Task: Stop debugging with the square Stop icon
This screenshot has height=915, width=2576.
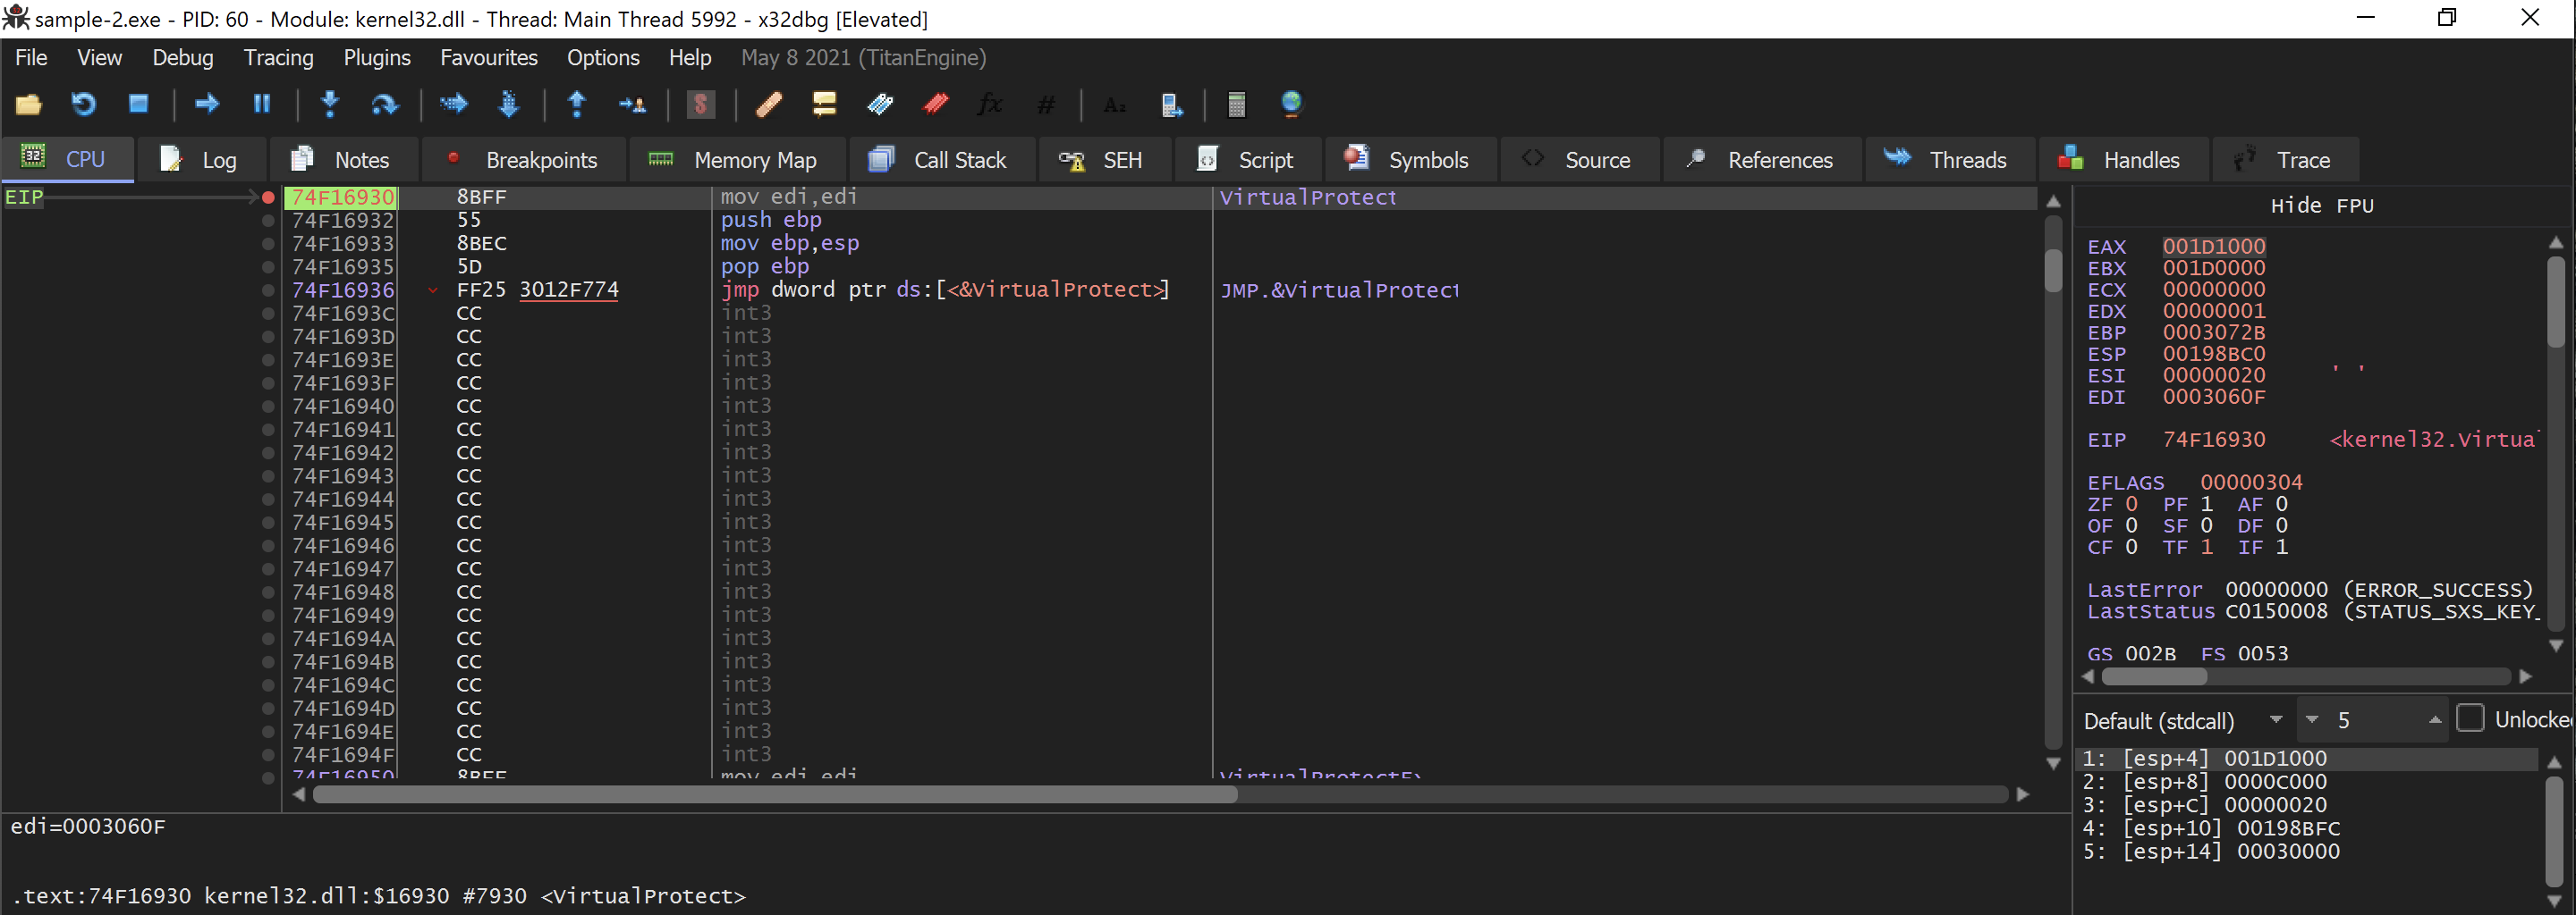Action: (x=139, y=104)
